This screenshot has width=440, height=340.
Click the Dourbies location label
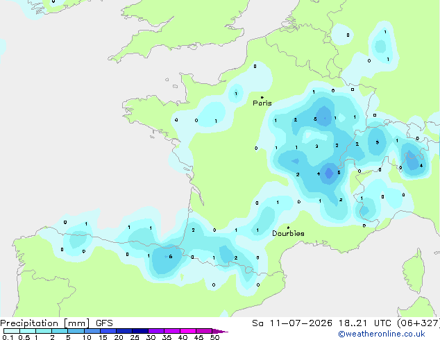click(288, 233)
